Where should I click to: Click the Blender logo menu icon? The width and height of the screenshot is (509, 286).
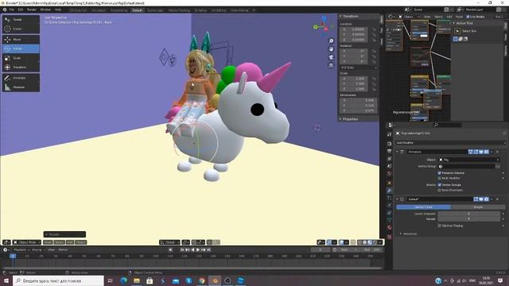pos(5,10)
